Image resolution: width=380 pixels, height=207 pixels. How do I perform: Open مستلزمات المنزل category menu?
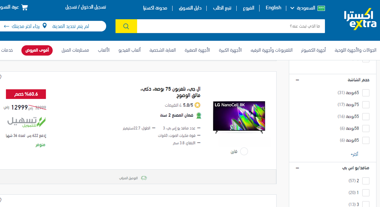[x=75, y=50]
